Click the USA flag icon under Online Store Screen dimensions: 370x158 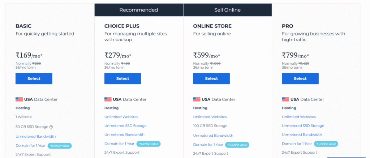(x=197, y=99)
